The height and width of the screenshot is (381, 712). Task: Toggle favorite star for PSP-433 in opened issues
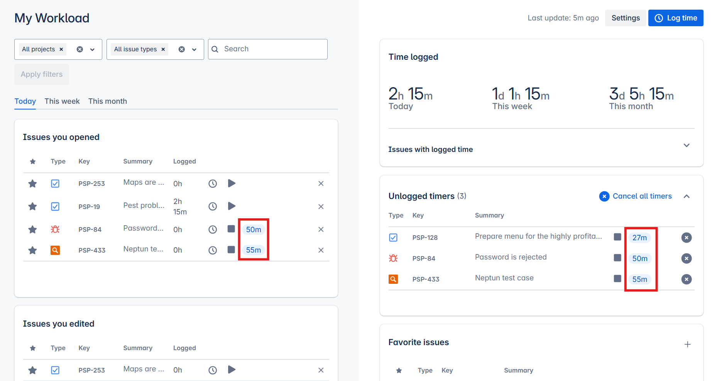(x=32, y=250)
